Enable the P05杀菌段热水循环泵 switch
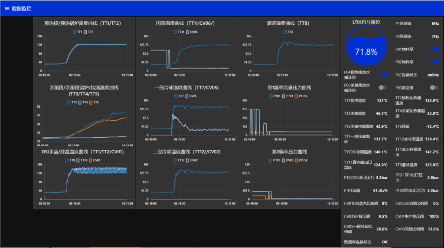The height and width of the screenshot is (248, 444). pos(383,88)
